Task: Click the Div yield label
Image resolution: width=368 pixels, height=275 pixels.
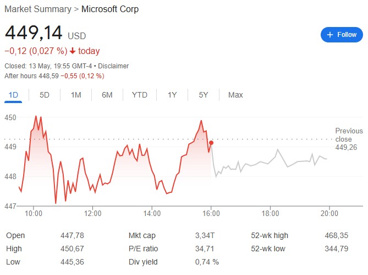Action: point(143,262)
